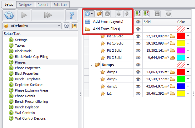Image resolution: width=195 pixels, height=128 pixels.
Task: Open the Report tab
Action: click(x=43, y=5)
